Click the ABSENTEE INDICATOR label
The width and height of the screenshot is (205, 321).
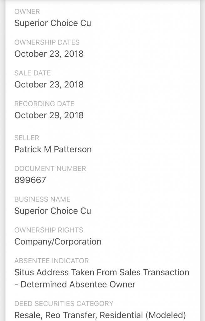(x=51, y=261)
